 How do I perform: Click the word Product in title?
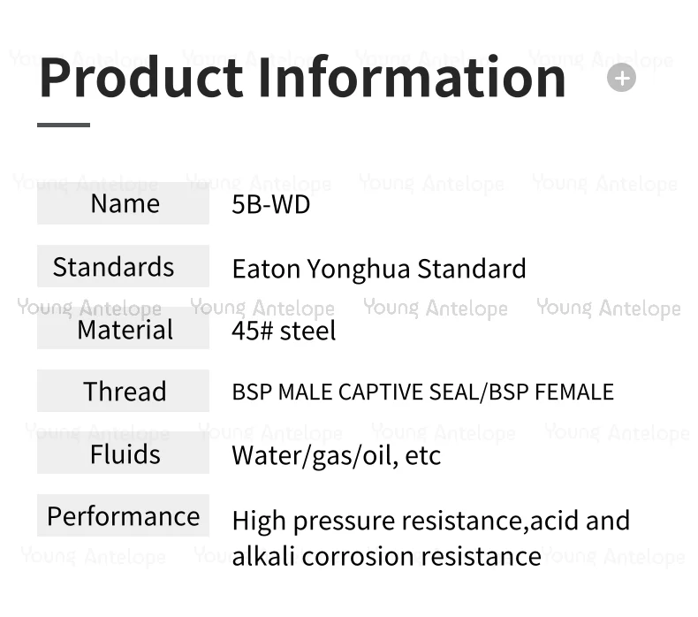(x=141, y=77)
